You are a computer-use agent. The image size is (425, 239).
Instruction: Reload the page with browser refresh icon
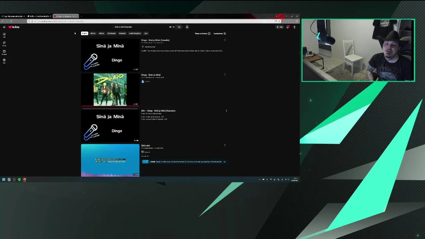click(11, 21)
